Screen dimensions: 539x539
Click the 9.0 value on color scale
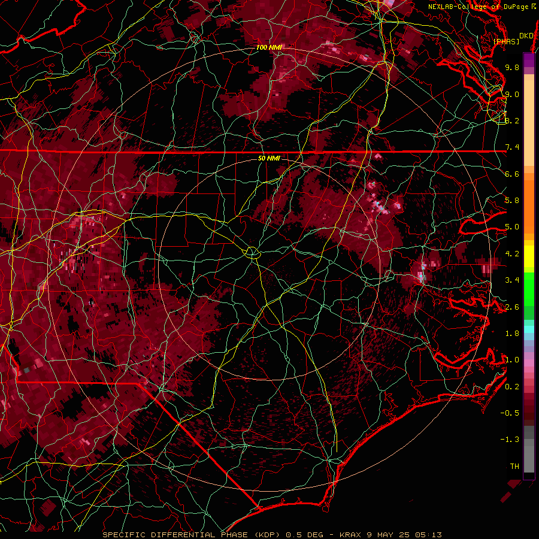pyautogui.click(x=512, y=94)
